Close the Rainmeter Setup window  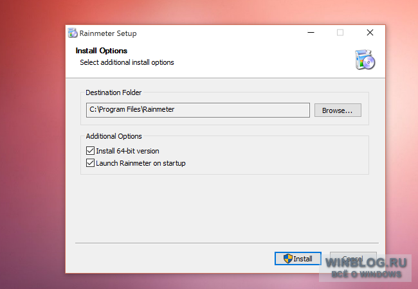pos(370,33)
